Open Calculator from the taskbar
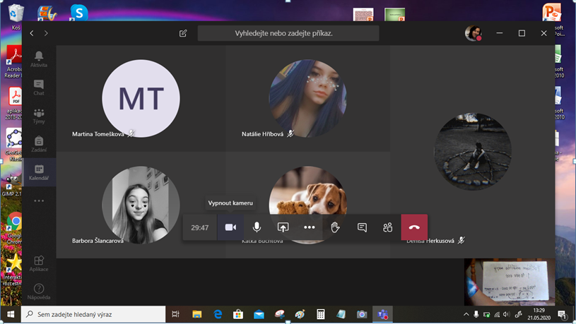 click(x=321, y=314)
